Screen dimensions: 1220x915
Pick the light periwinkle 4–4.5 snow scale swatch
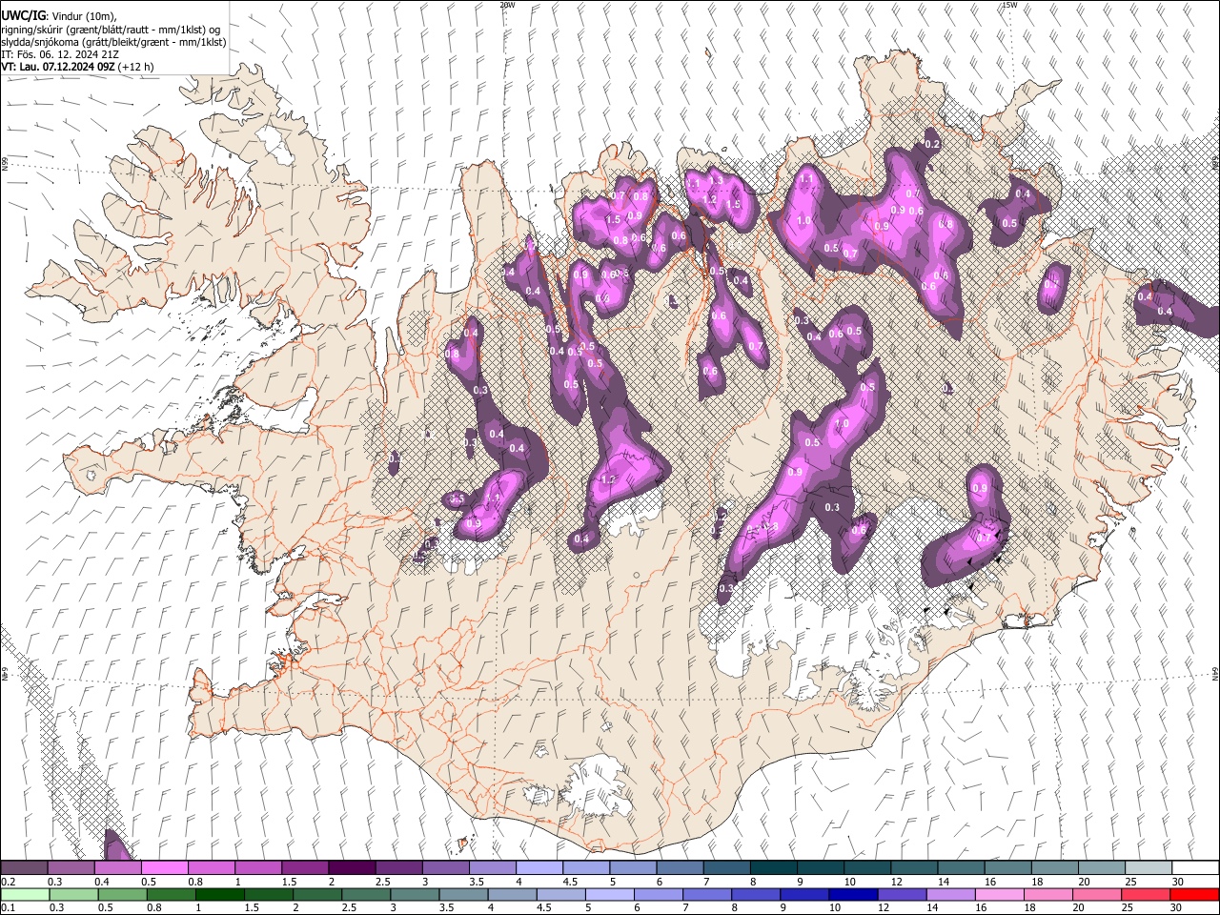(538, 868)
